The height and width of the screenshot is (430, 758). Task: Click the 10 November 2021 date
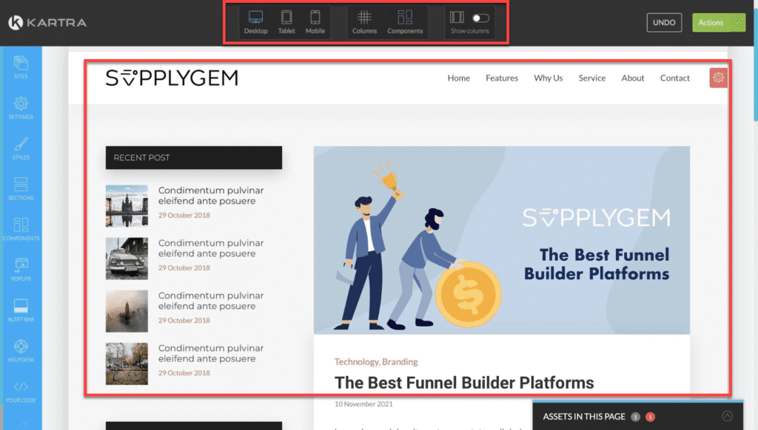coord(363,404)
